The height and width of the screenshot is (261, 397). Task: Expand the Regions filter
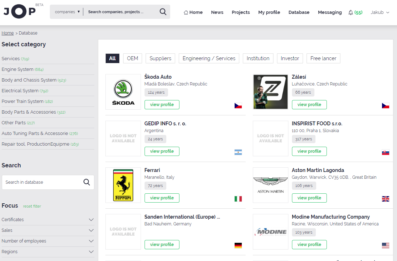(x=48, y=252)
